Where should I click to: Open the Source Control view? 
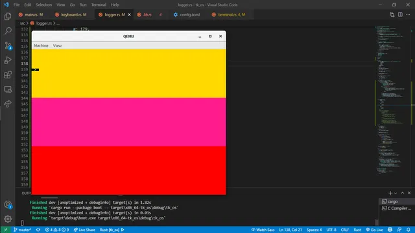click(8, 46)
